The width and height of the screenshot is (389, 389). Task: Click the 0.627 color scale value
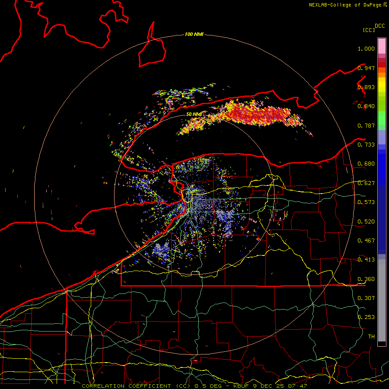366,183
